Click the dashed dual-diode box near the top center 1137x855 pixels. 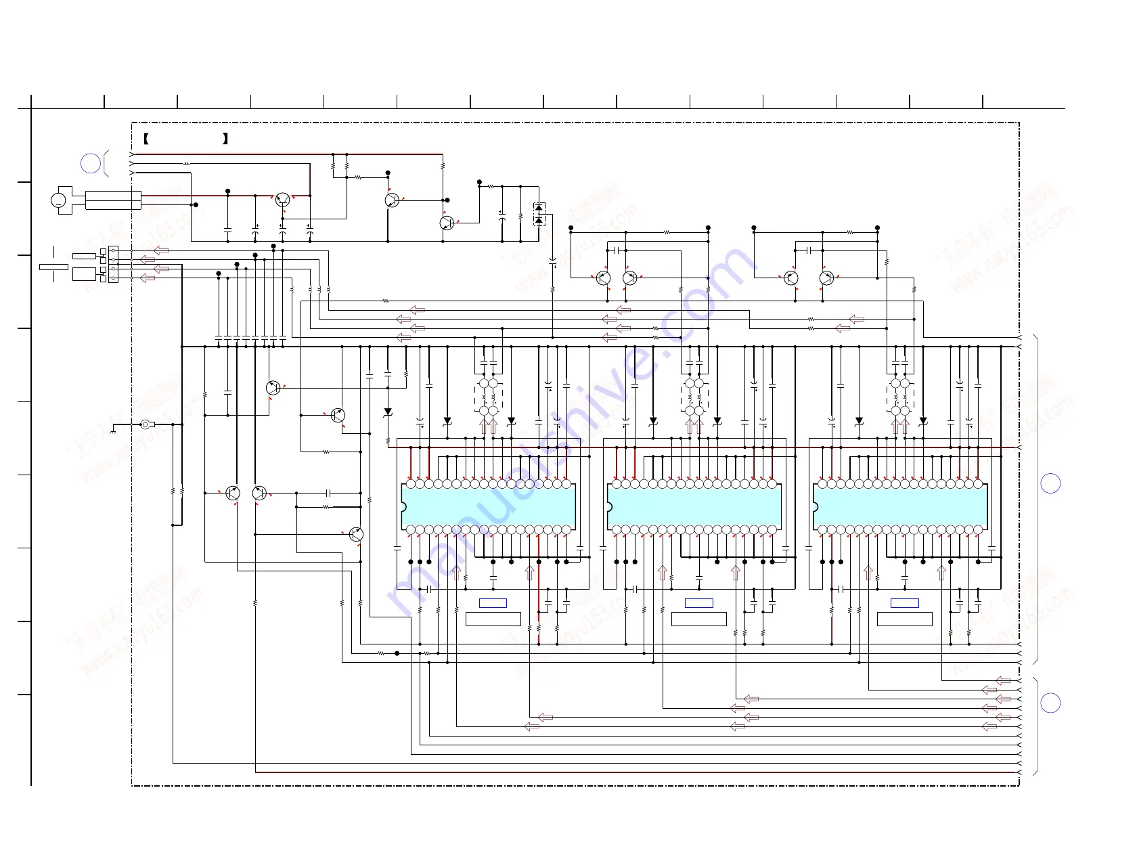(539, 214)
